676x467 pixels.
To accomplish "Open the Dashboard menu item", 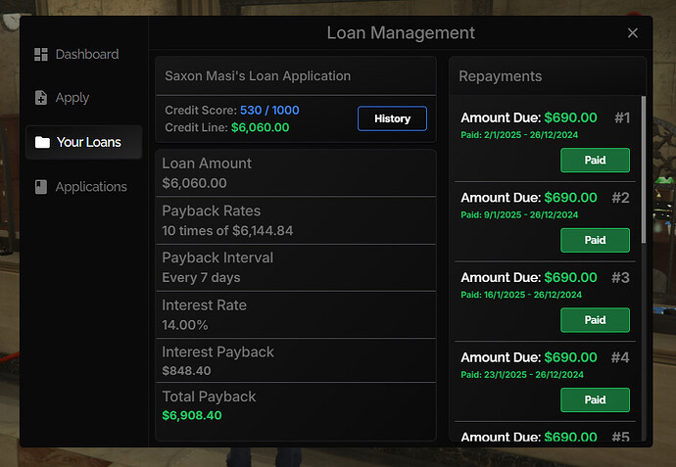I will (x=86, y=54).
